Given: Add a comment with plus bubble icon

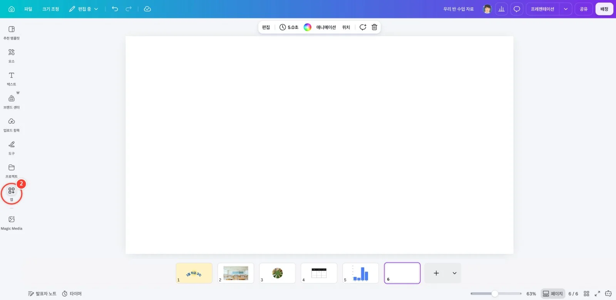Looking at the screenshot, I should point(363,27).
